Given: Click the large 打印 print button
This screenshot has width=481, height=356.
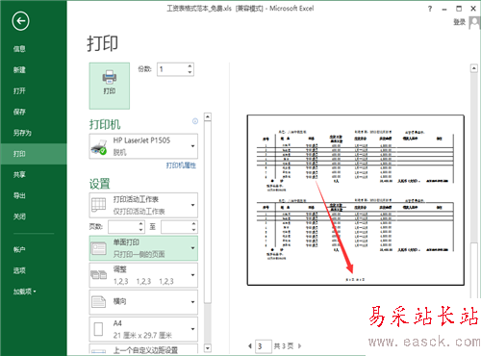Looking at the screenshot, I should point(110,86).
